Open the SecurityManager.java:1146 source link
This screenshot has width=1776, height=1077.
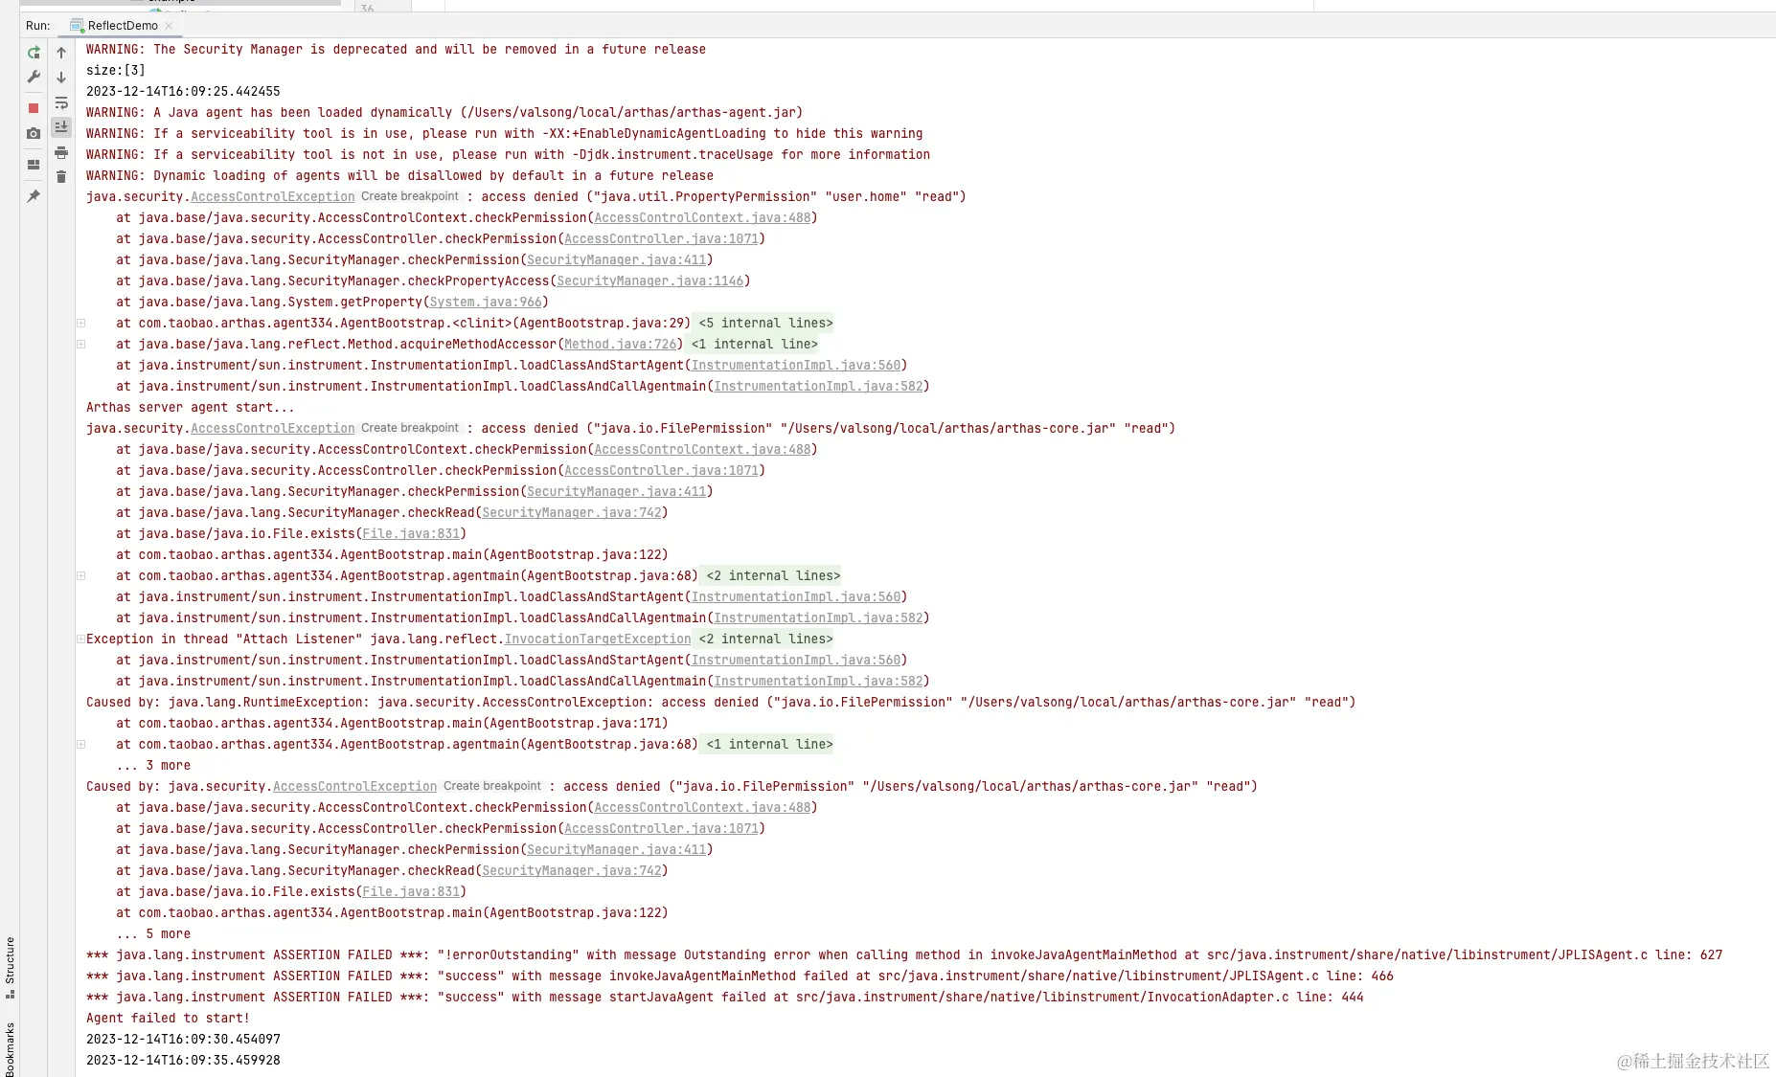(650, 280)
